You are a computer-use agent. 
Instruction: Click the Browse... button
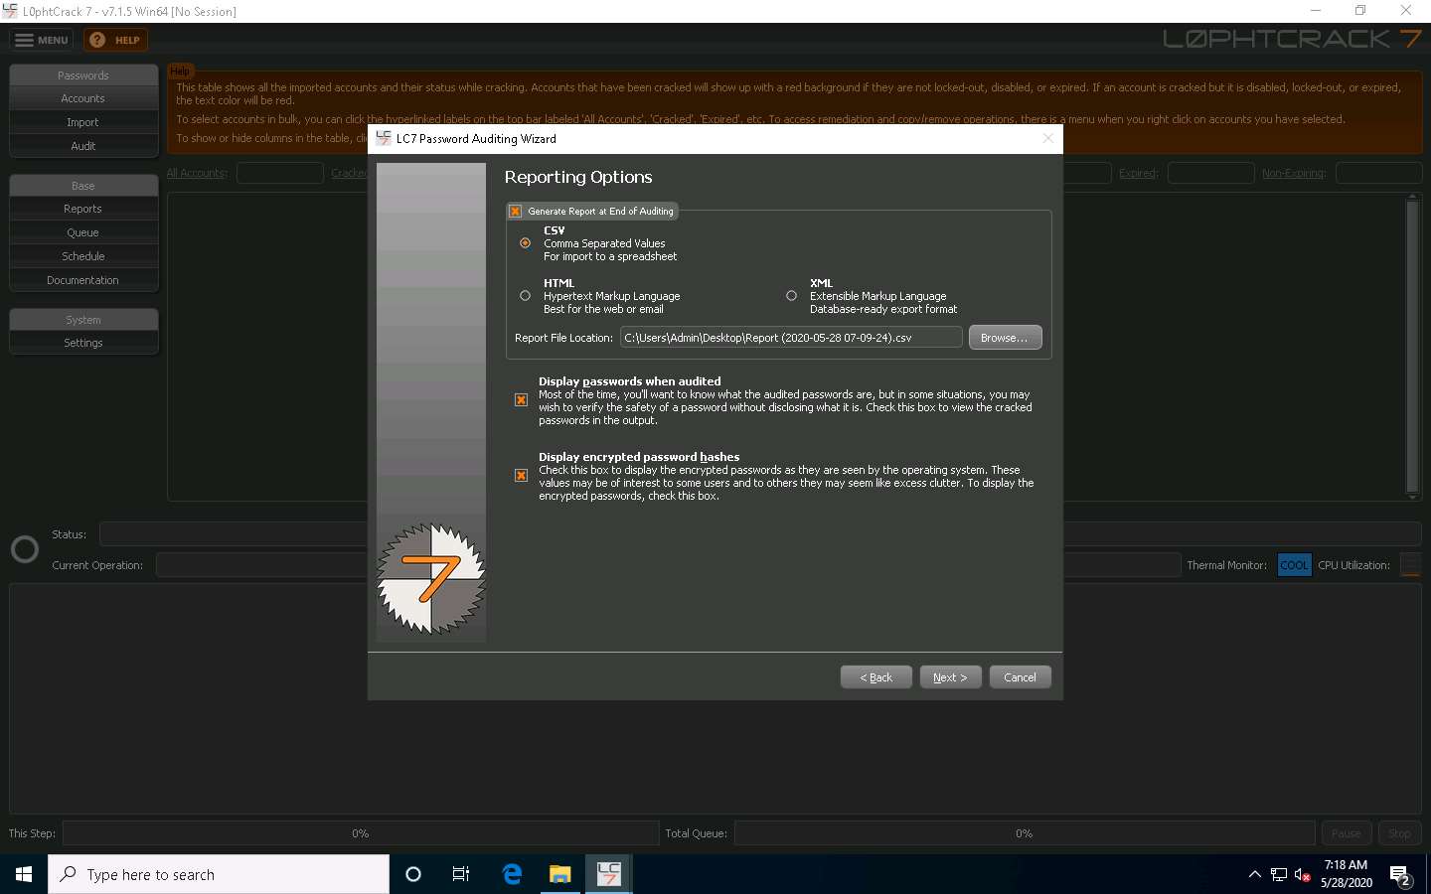pyautogui.click(x=1005, y=338)
